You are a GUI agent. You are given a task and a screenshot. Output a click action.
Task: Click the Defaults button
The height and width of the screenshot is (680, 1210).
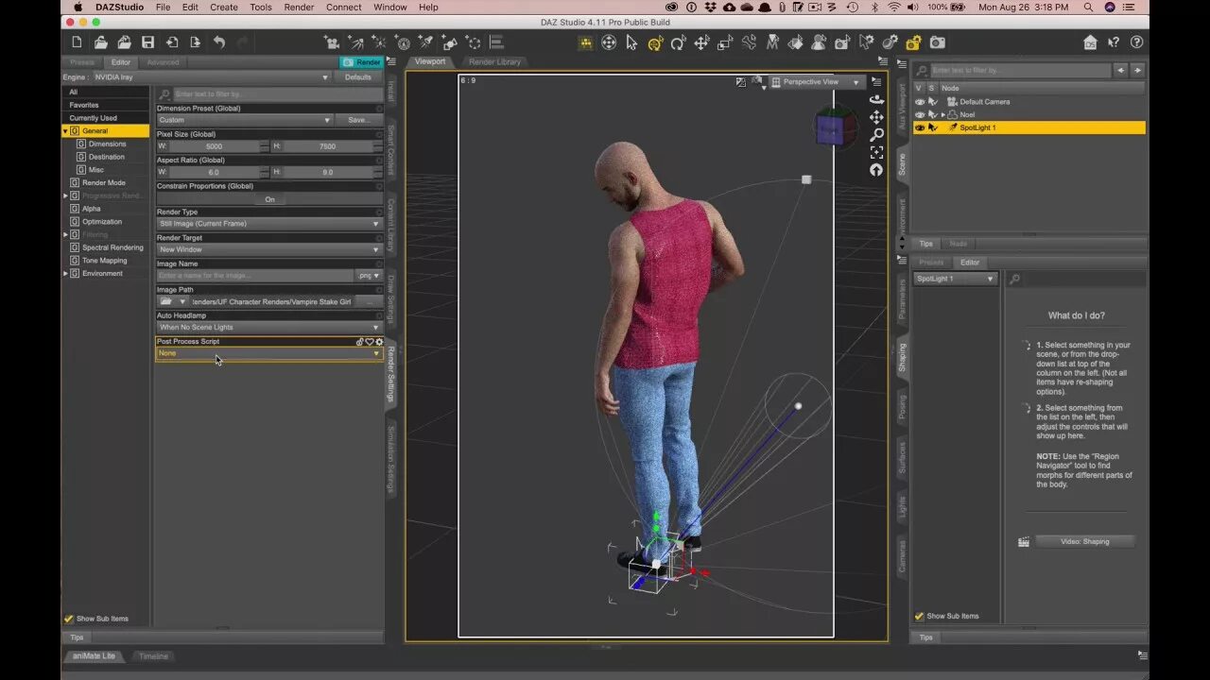tap(358, 77)
